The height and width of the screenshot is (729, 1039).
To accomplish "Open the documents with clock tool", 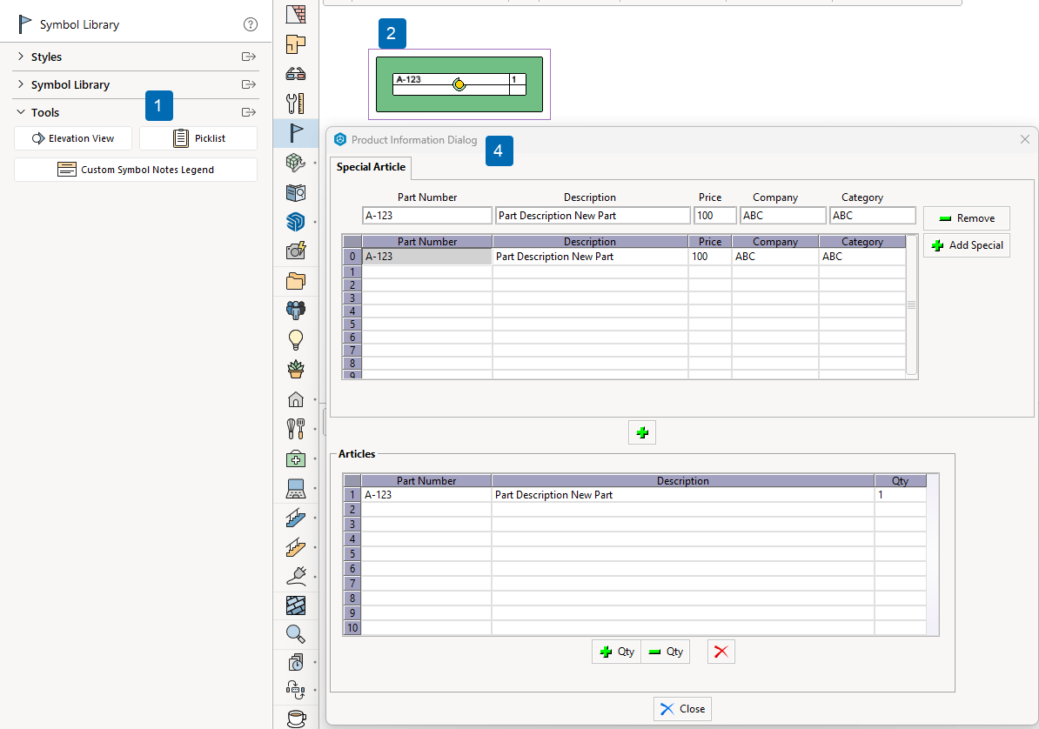I will (296, 662).
